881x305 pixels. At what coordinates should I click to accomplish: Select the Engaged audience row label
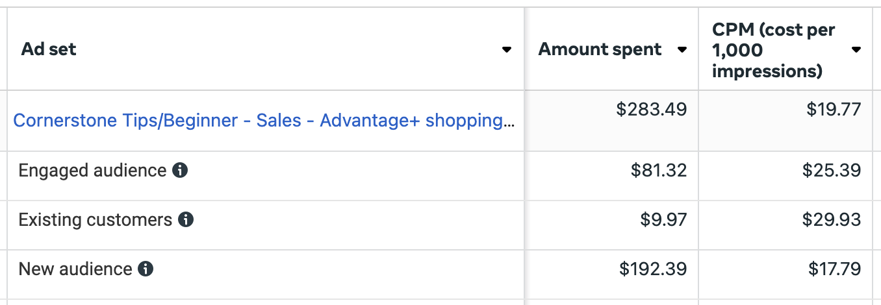point(92,171)
